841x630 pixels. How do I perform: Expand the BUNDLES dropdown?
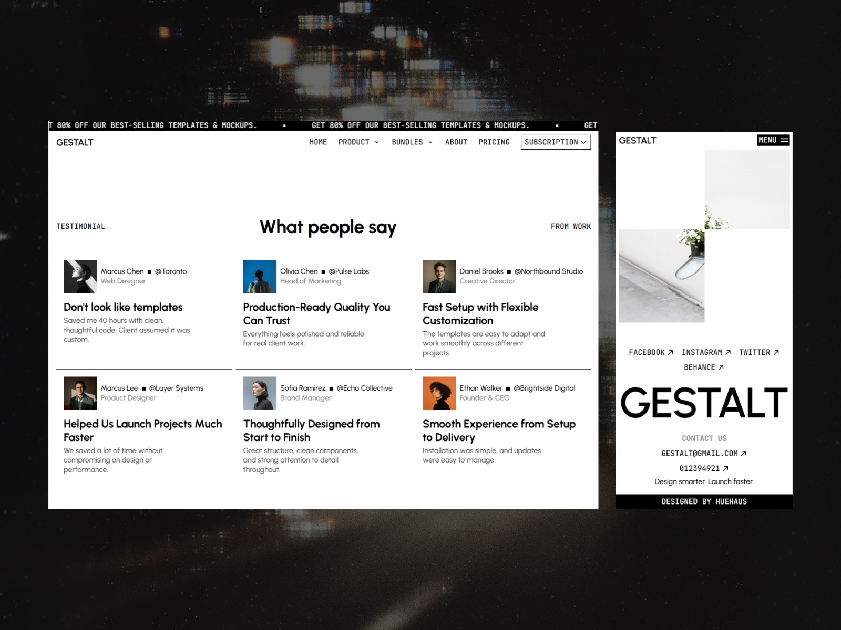[x=412, y=142]
